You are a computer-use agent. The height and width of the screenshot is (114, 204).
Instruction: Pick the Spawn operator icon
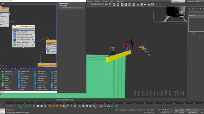coord(3,85)
